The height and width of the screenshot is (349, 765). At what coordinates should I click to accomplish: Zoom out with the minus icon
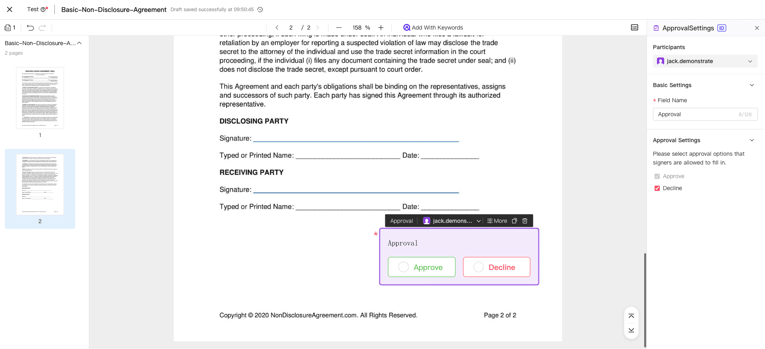pyautogui.click(x=339, y=28)
